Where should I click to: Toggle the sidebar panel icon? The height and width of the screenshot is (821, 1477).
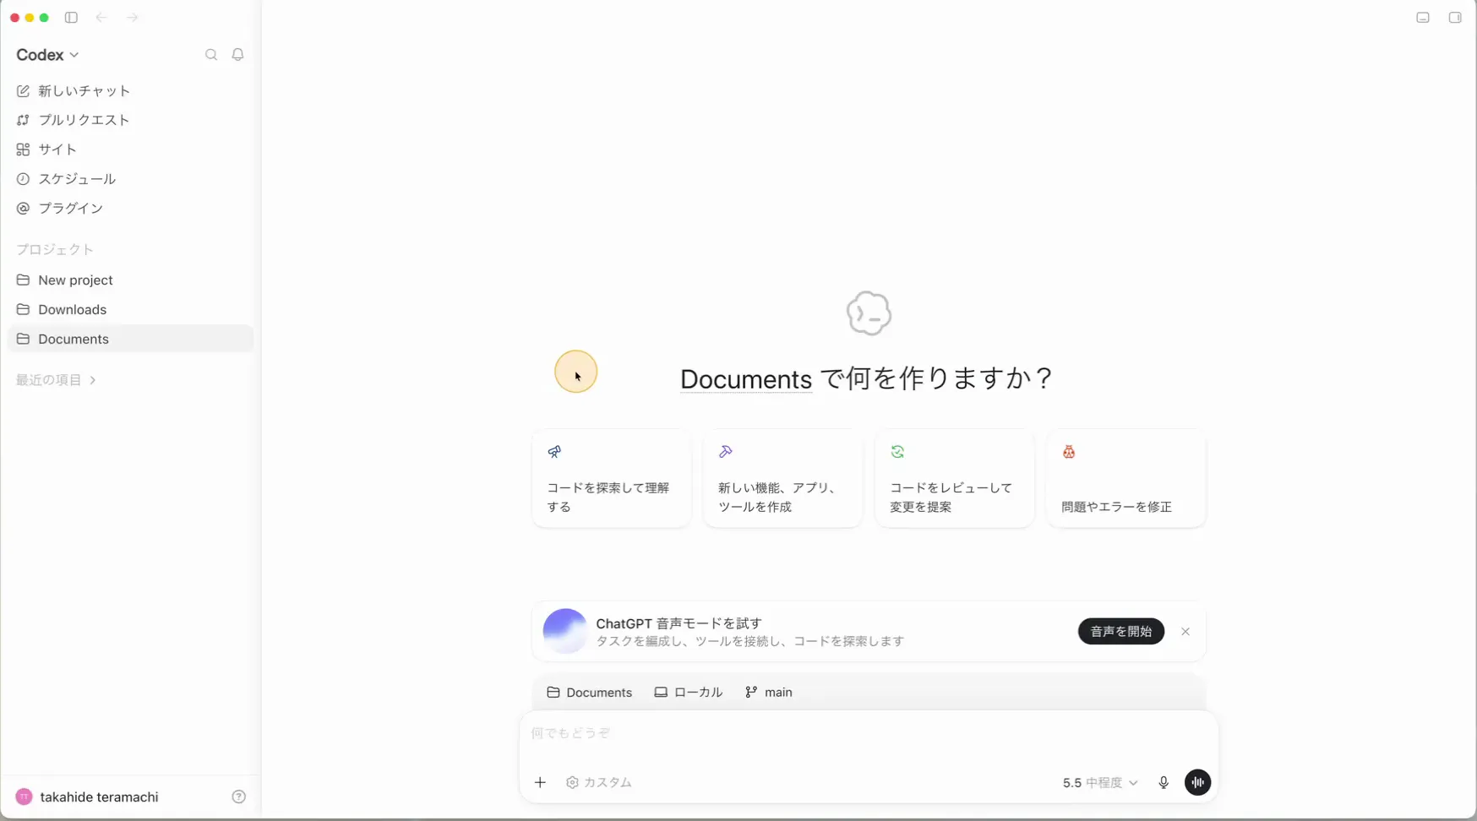(71, 18)
